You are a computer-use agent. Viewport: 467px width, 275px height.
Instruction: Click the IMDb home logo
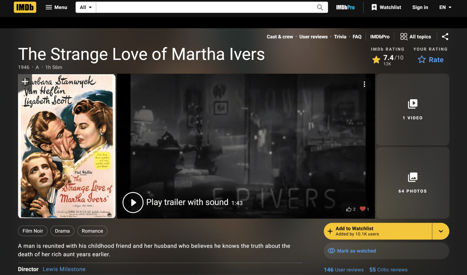25,7
